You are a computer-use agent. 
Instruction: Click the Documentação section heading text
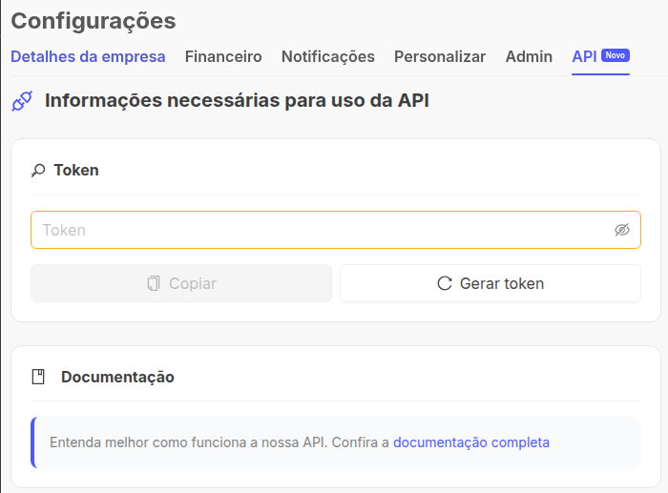click(117, 377)
